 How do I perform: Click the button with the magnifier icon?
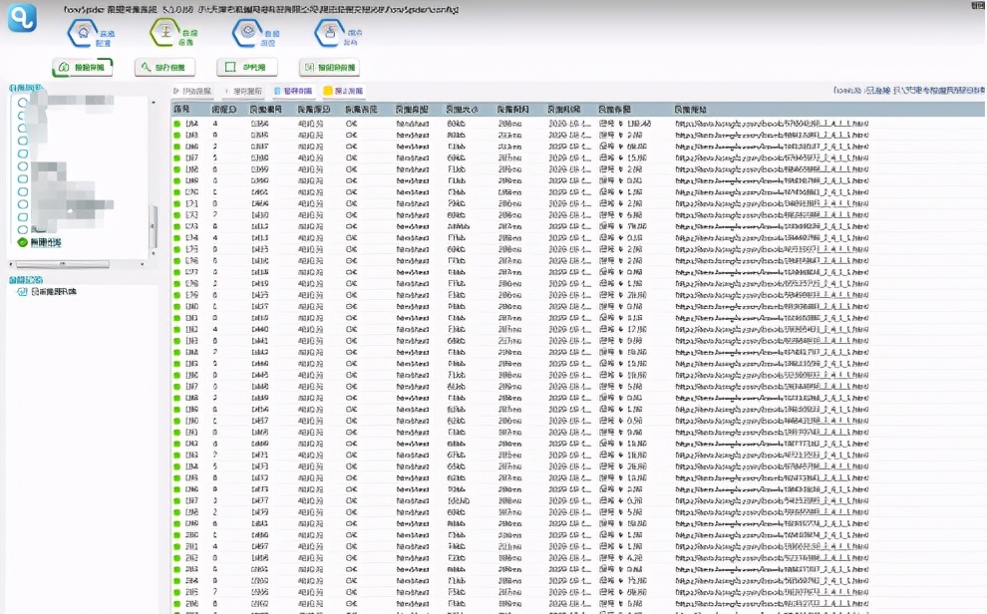click(164, 68)
